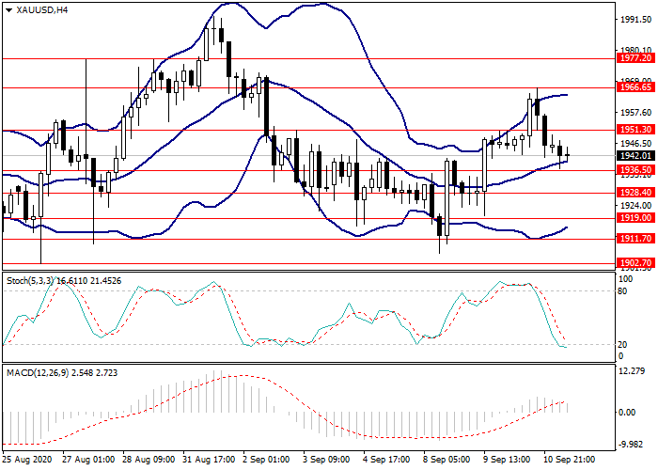The image size is (658, 470).
Task: Select the 1928.40 red level label
Action: pos(636,193)
